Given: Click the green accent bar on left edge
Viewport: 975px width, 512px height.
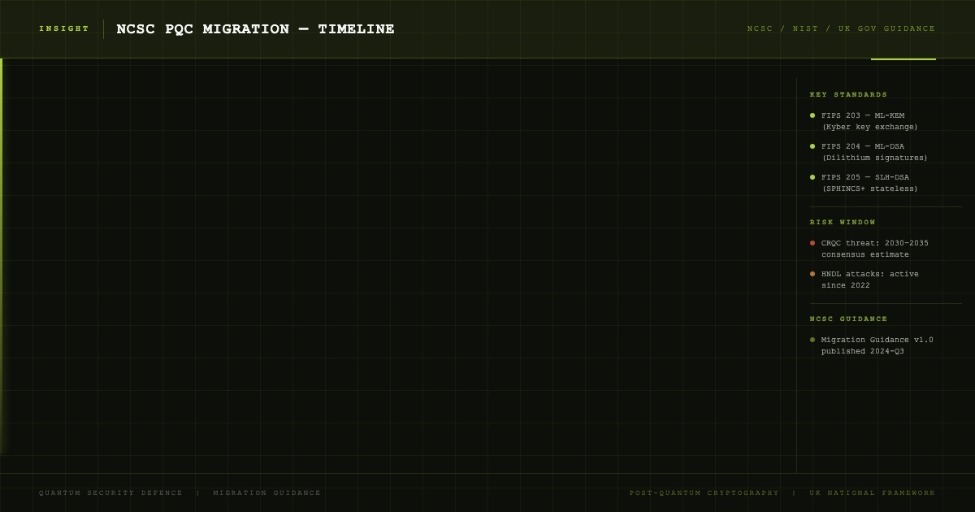Looking at the screenshot, I should click(1, 256).
